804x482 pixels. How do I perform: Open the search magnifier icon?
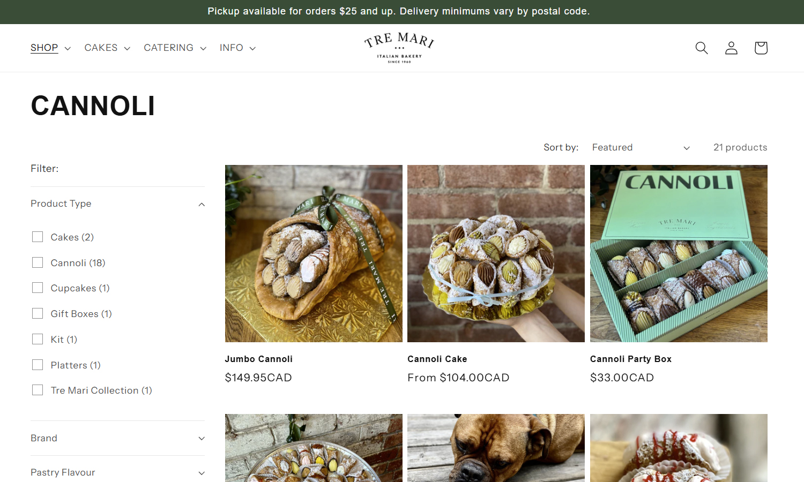point(702,48)
